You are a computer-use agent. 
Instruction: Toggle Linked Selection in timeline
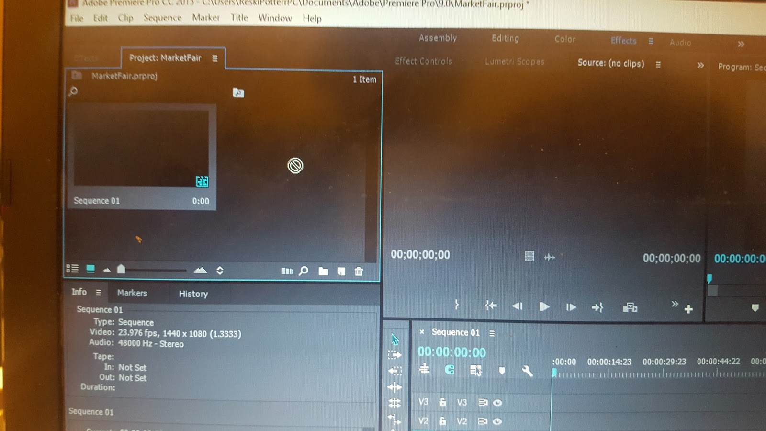click(x=475, y=371)
